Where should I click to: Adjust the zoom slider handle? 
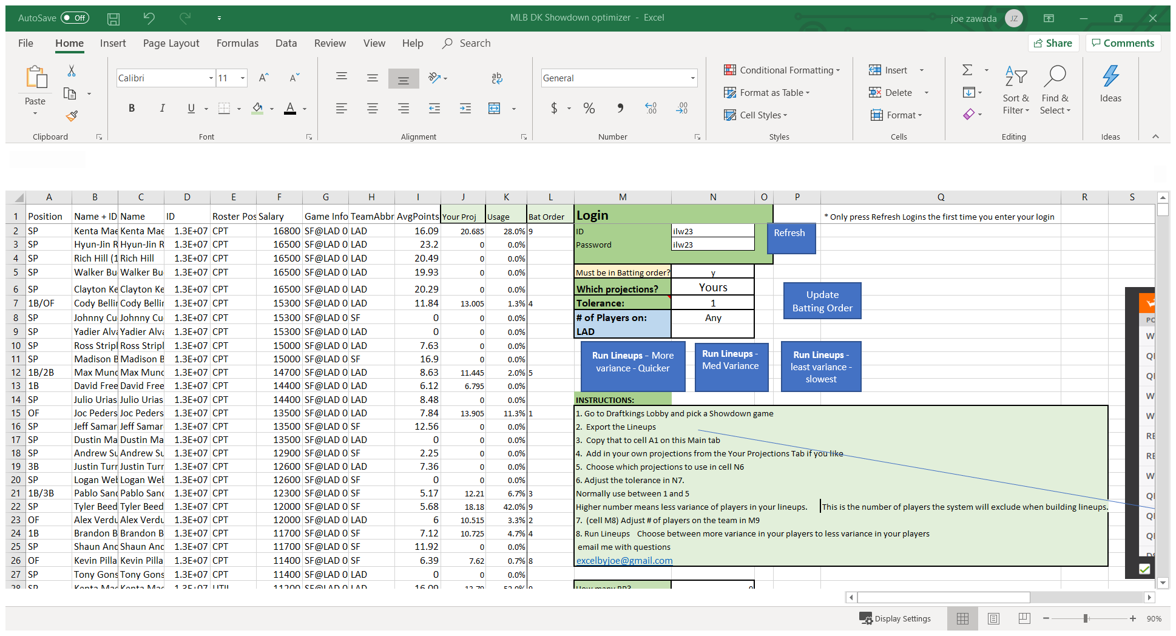click(1086, 618)
